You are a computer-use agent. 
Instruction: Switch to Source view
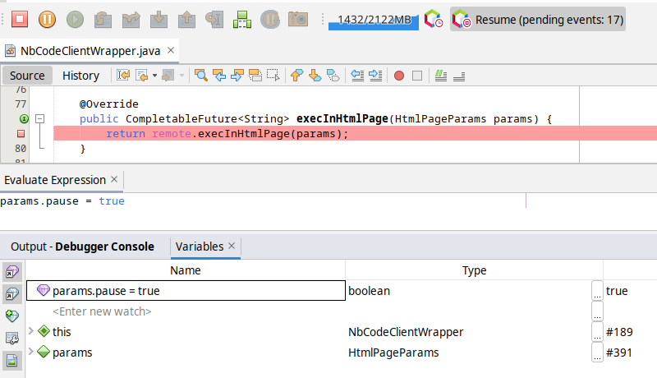pos(27,76)
